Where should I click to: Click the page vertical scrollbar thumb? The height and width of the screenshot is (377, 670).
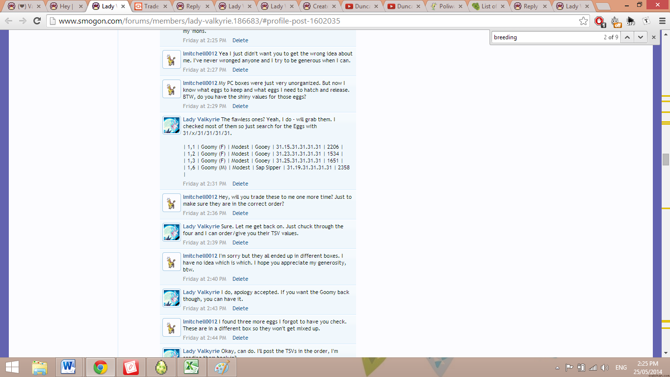pyautogui.click(x=666, y=160)
